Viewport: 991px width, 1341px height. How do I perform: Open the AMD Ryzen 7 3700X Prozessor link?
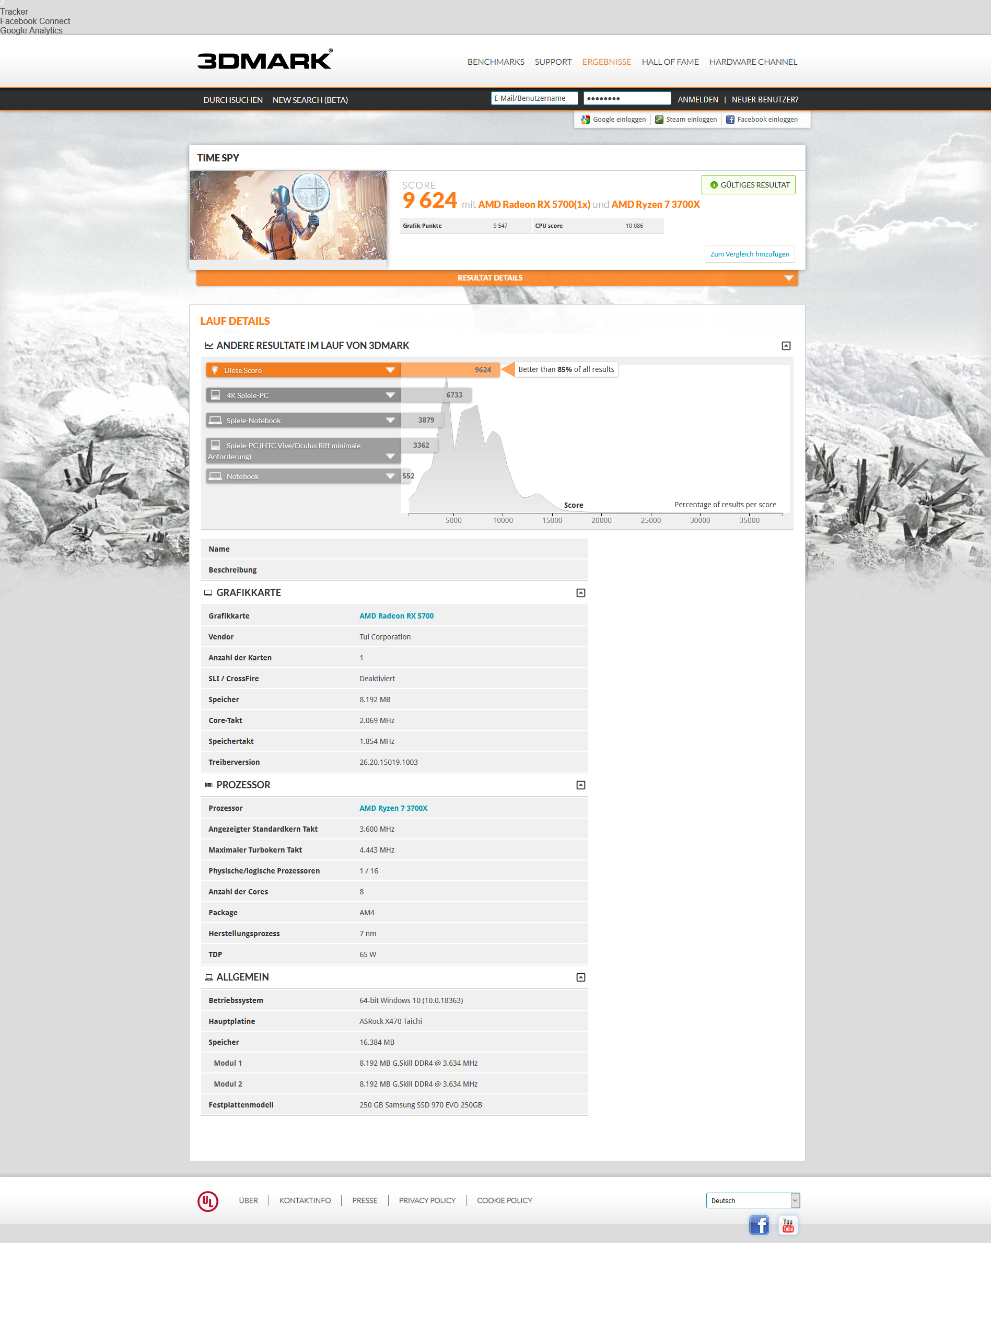(393, 809)
